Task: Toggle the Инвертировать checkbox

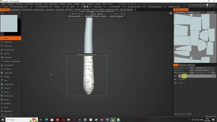Action: [x=37, y=7]
